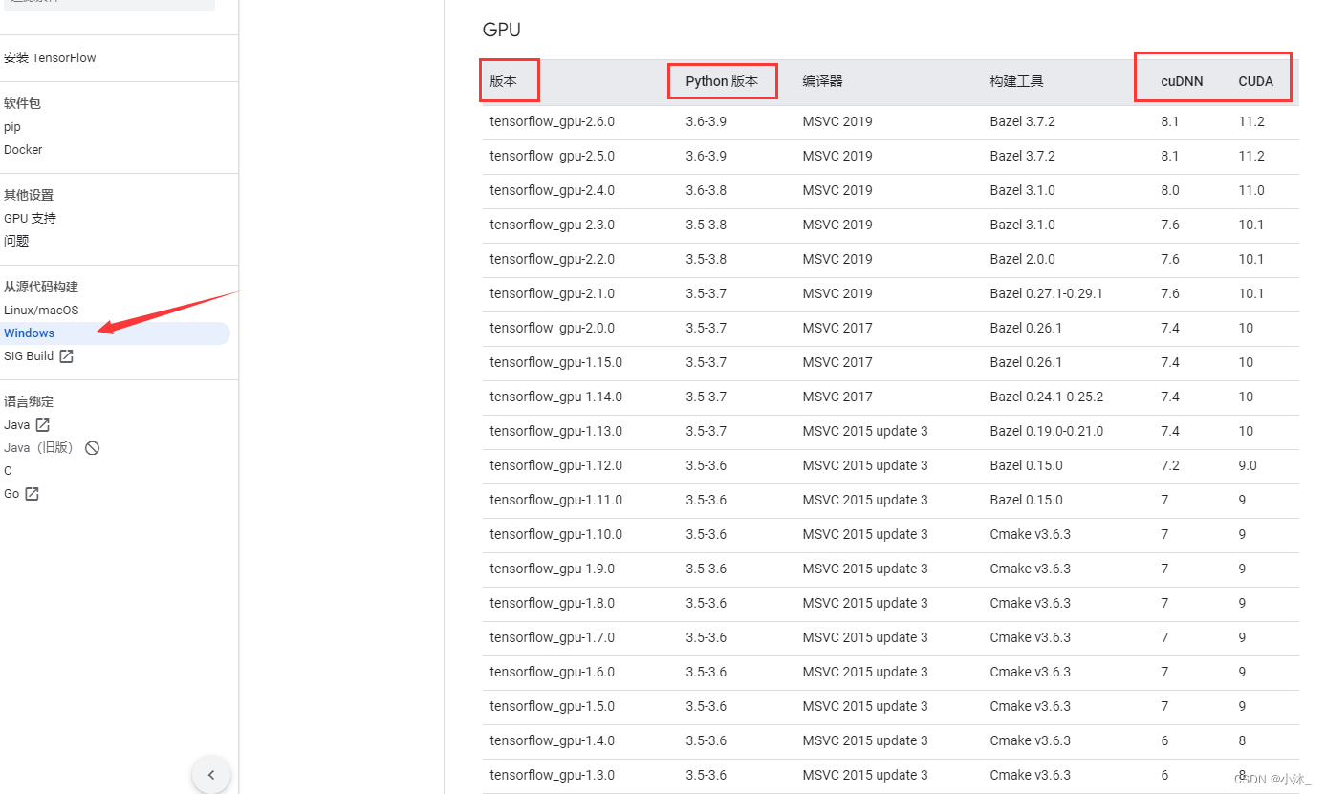Open SIG Build sidebar link
This screenshot has height=794, width=1326.
(x=29, y=356)
